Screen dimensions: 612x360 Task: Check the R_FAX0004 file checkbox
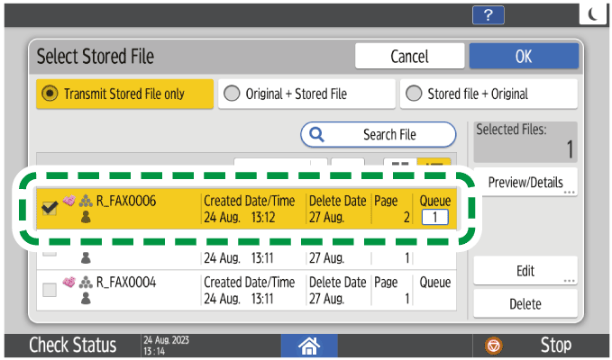point(50,290)
